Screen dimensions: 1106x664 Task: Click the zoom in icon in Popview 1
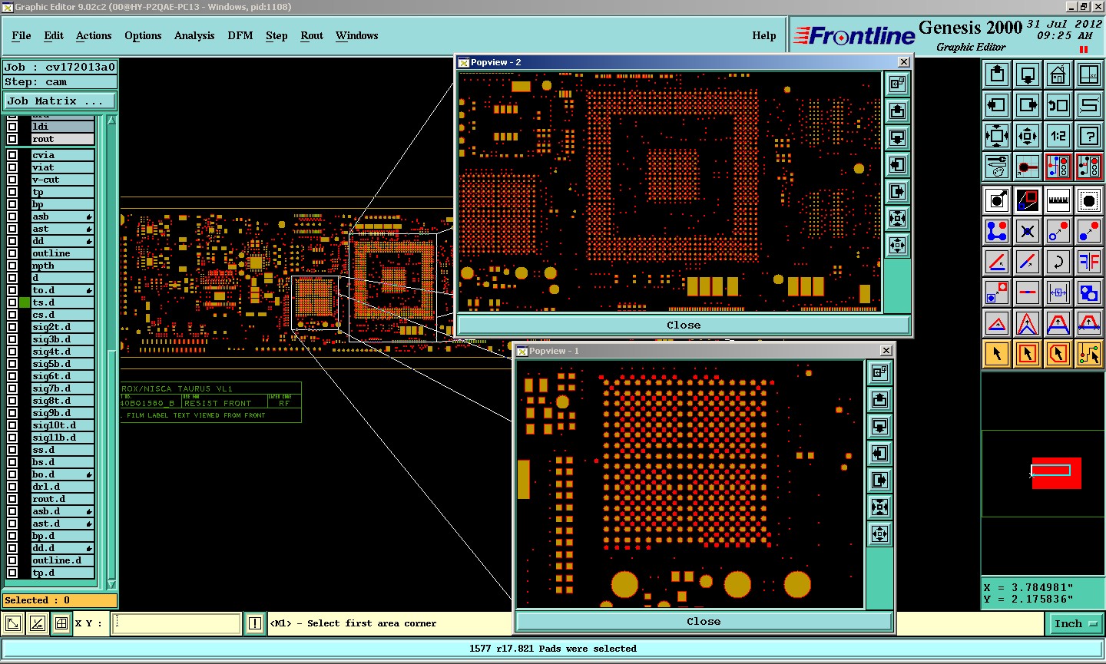coord(880,507)
